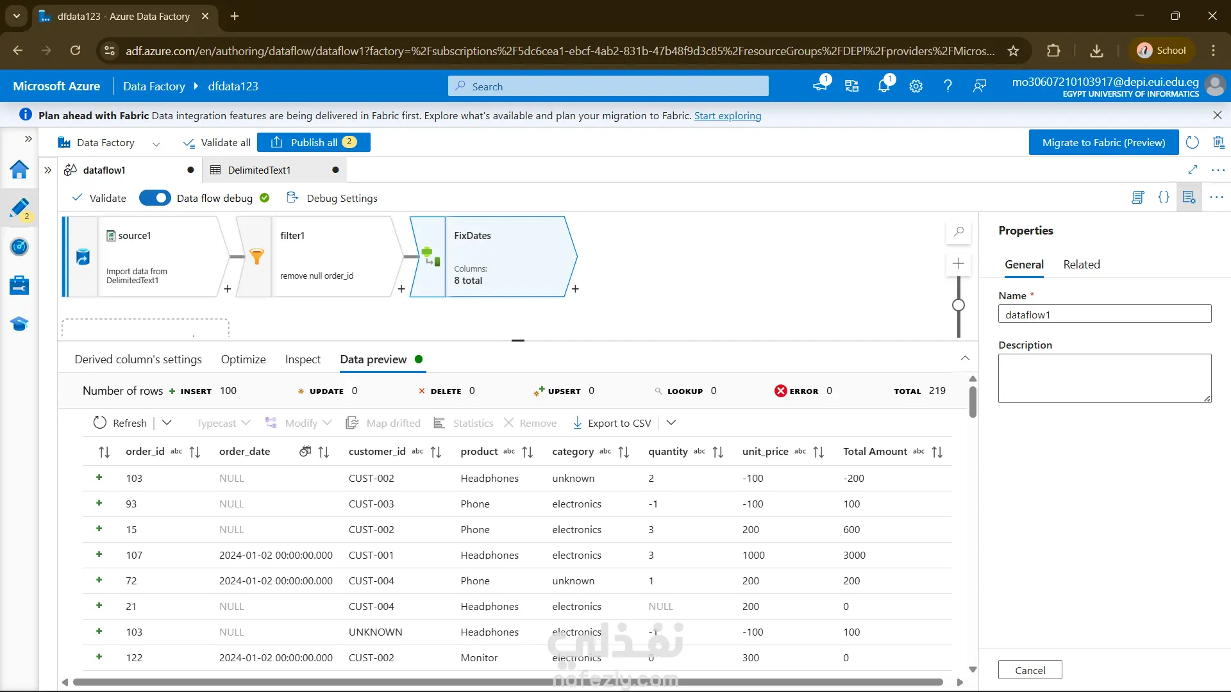Click the Azure Search box
Image resolution: width=1231 pixels, height=692 pixels.
pyautogui.click(x=608, y=86)
